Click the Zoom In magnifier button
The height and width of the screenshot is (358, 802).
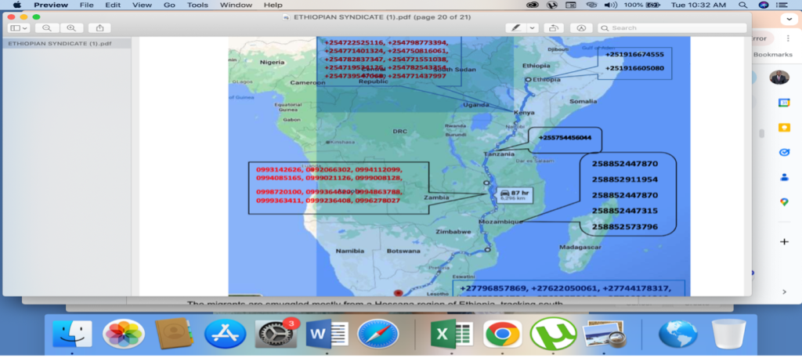70,27
